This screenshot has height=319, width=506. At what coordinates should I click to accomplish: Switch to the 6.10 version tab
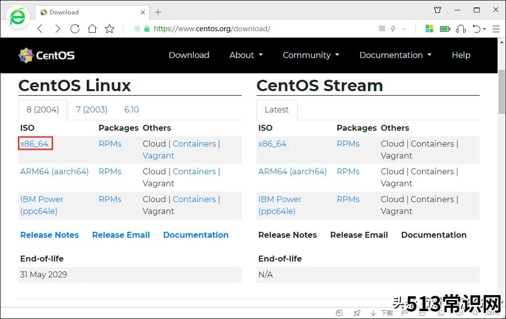131,109
